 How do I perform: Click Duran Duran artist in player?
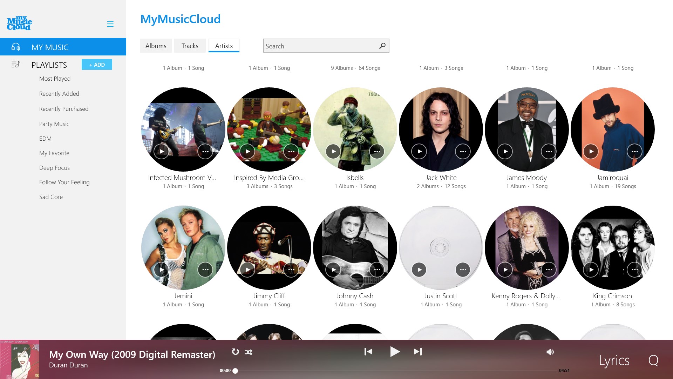(68, 365)
